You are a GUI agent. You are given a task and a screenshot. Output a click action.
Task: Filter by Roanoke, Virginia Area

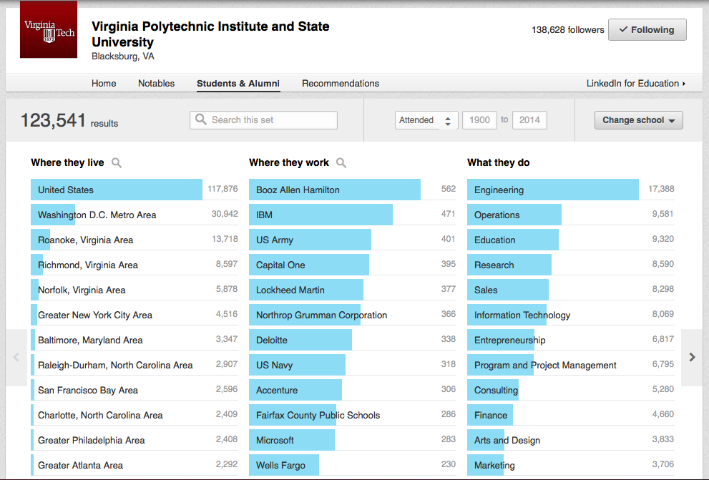[x=135, y=240]
